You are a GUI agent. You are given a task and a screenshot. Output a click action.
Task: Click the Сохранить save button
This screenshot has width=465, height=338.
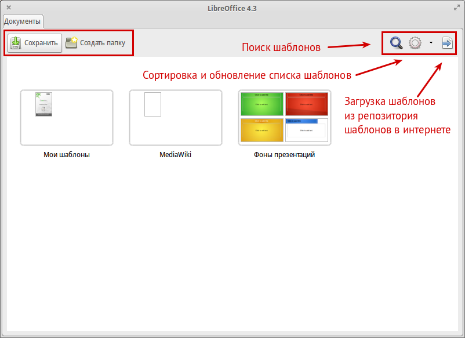coord(35,43)
